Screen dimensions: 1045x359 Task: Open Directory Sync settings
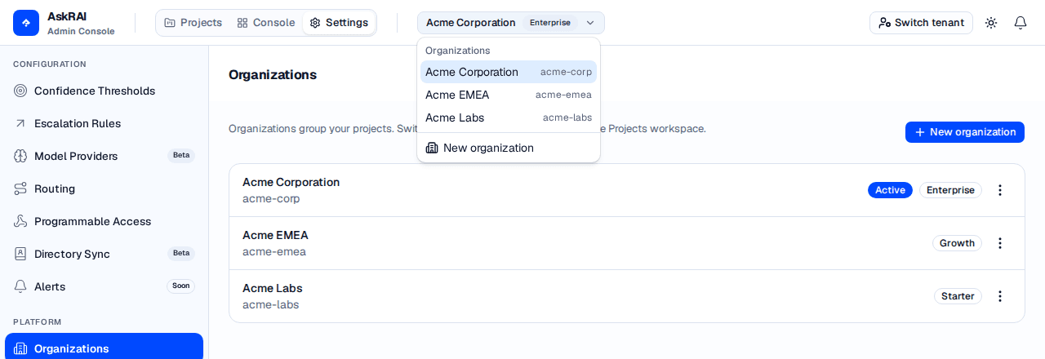pyautogui.click(x=104, y=254)
